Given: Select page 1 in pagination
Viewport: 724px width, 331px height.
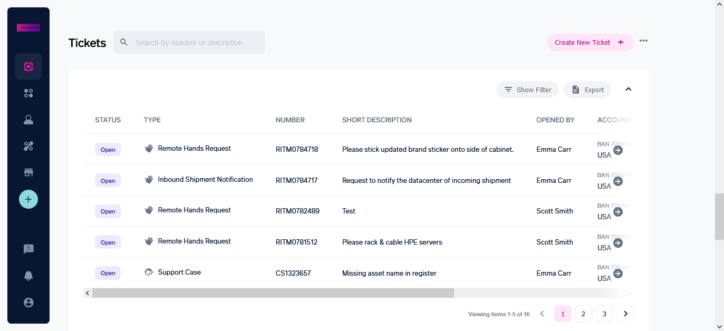Looking at the screenshot, I should pyautogui.click(x=563, y=314).
